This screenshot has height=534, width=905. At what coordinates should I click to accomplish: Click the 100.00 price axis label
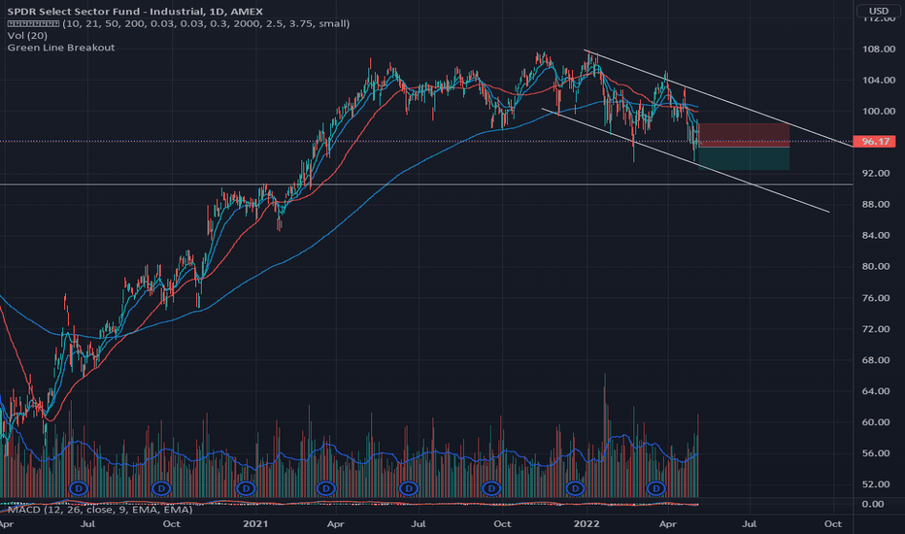(879, 111)
